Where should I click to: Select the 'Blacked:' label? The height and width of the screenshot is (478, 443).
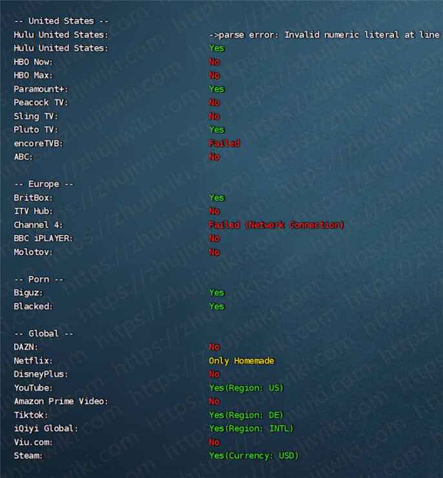[x=33, y=306]
